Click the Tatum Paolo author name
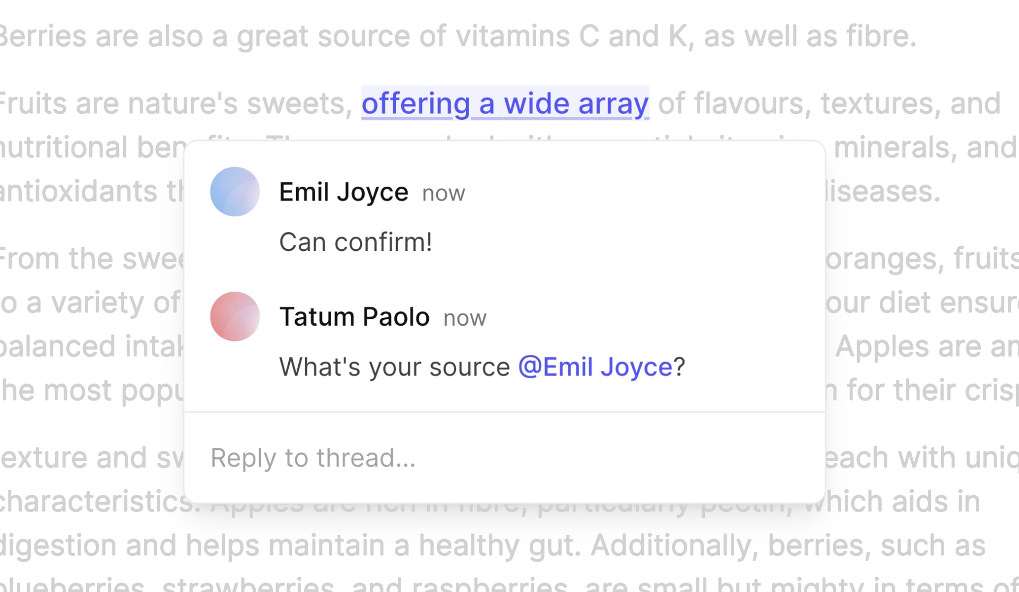Viewport: 1019px width, 592px height. (354, 317)
